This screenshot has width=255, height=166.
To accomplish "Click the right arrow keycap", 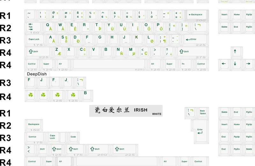I will coord(249,65).
